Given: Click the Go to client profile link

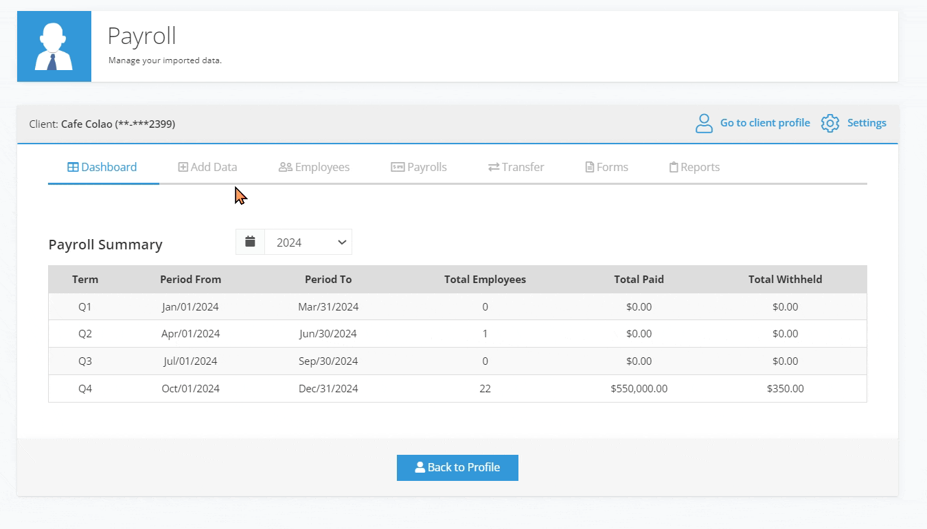Looking at the screenshot, I should coord(764,123).
